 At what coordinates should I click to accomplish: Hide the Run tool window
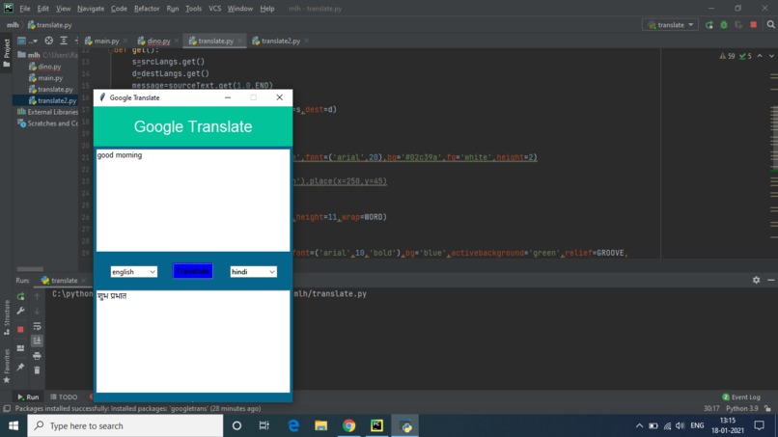point(770,281)
